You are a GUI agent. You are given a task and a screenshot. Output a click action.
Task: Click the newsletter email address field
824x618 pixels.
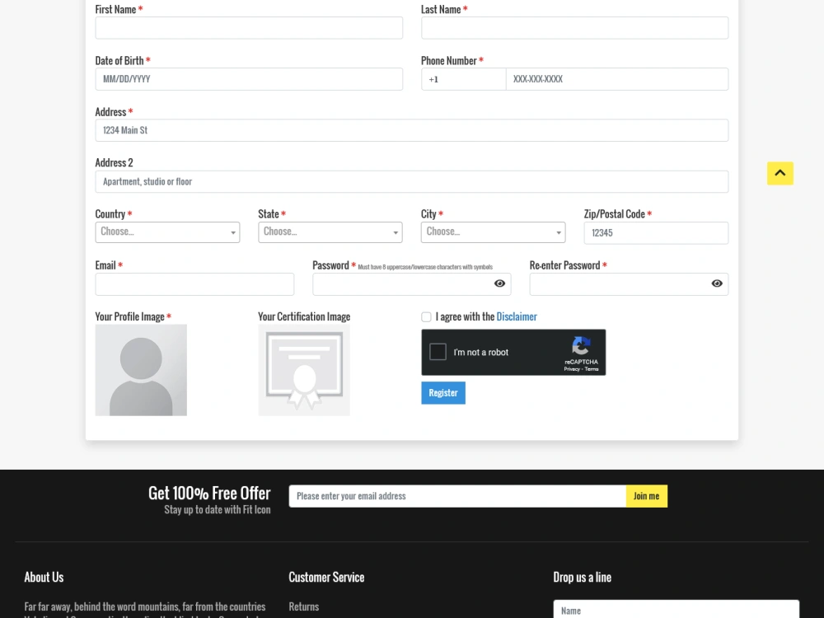[x=457, y=496]
